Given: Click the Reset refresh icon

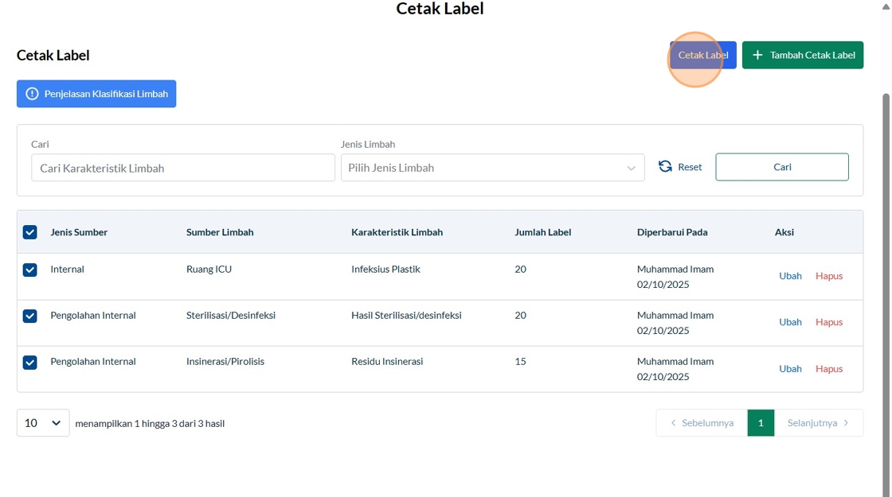Looking at the screenshot, I should (665, 167).
